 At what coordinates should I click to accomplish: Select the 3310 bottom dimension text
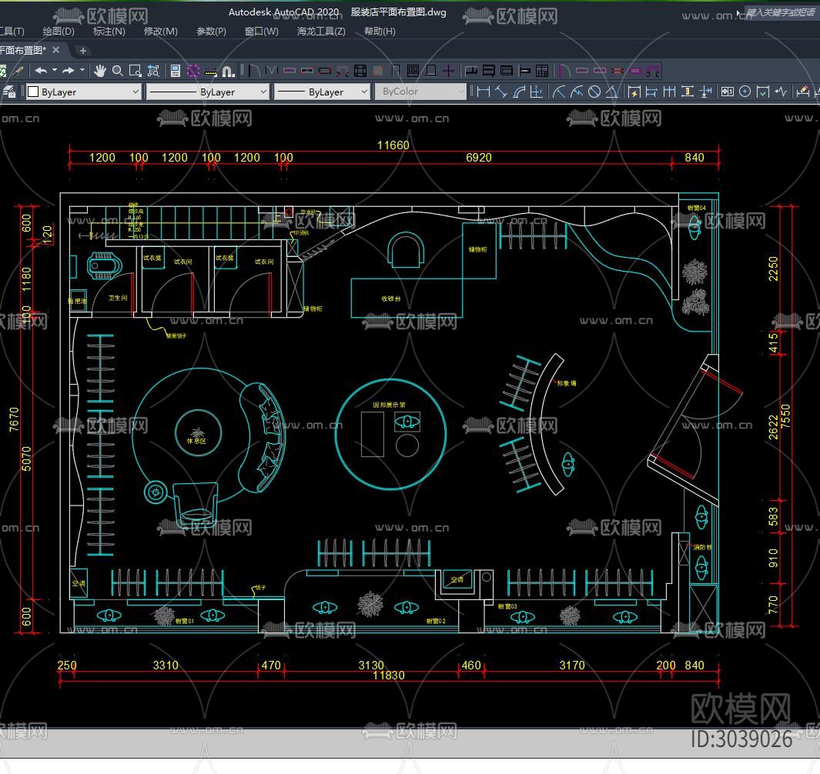pyautogui.click(x=166, y=666)
